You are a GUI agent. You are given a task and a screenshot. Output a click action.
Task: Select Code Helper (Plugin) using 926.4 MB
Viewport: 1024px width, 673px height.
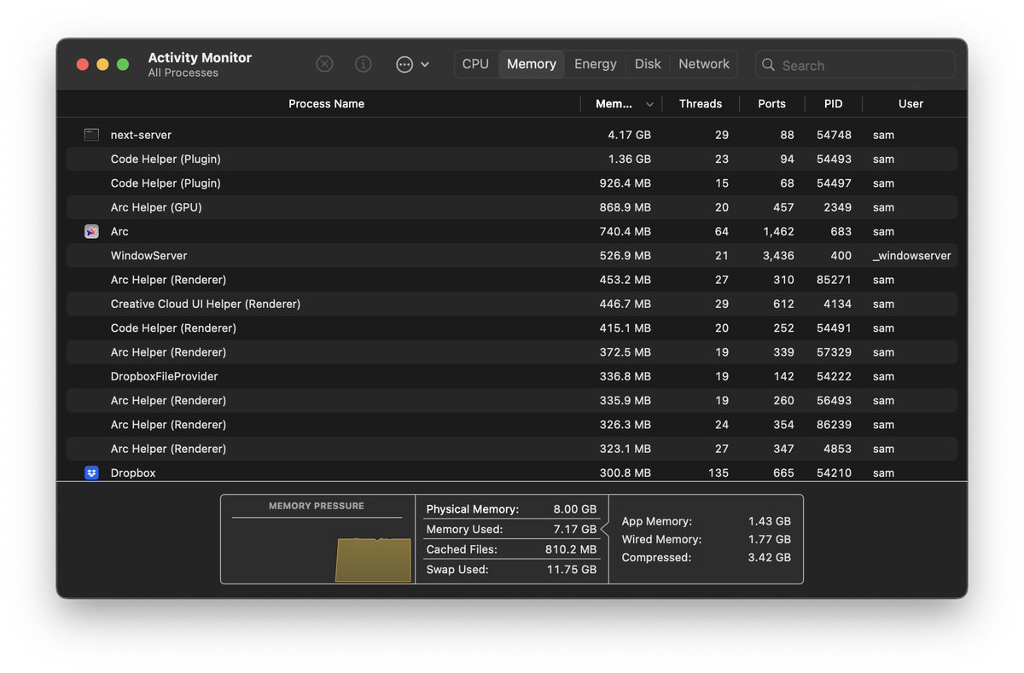pyautogui.click(x=512, y=183)
